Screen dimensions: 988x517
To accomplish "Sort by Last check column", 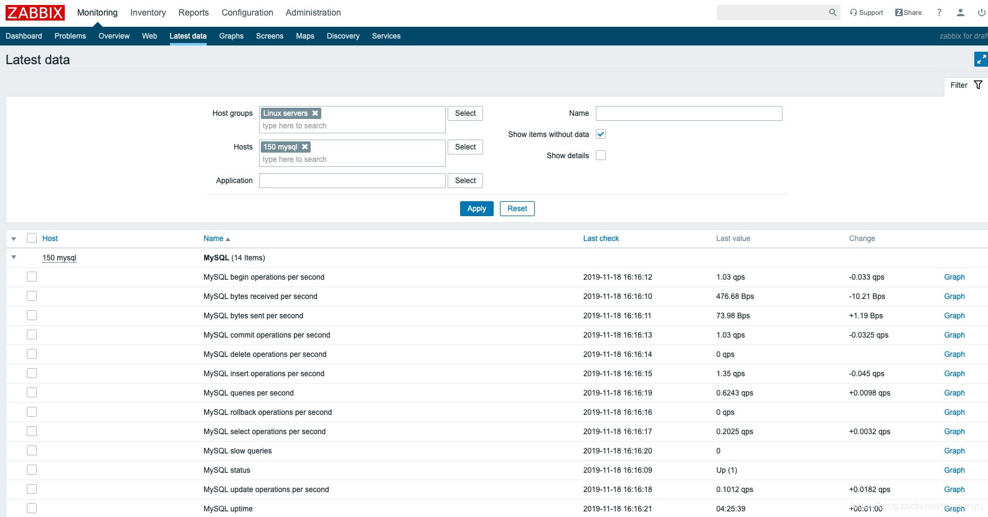I will [x=601, y=239].
